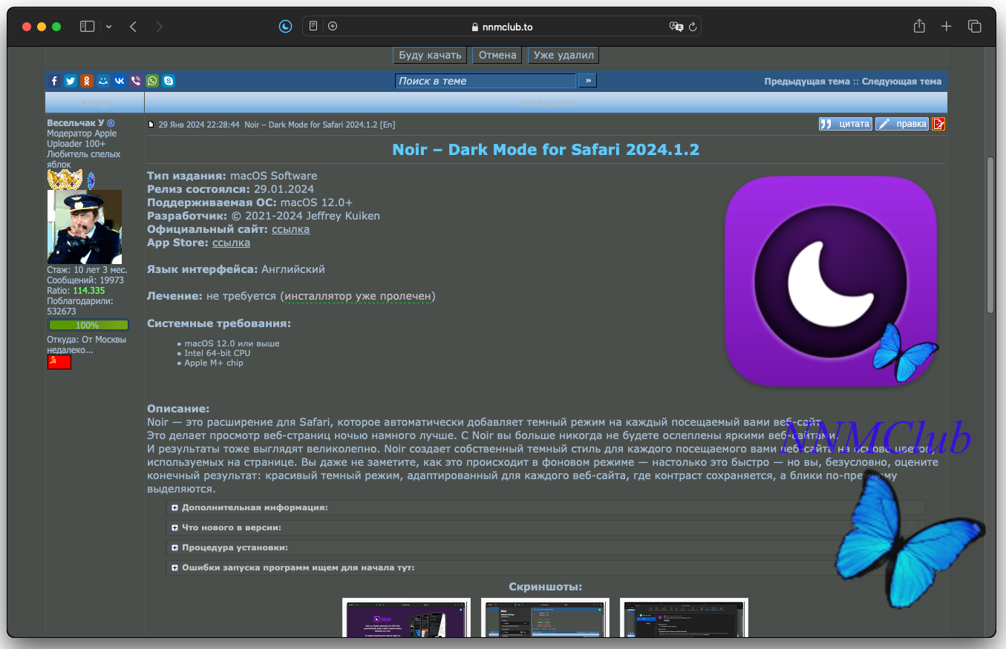The width and height of the screenshot is (1006, 649).
Task: Click the gold crowns rank badge
Action: pos(65,179)
